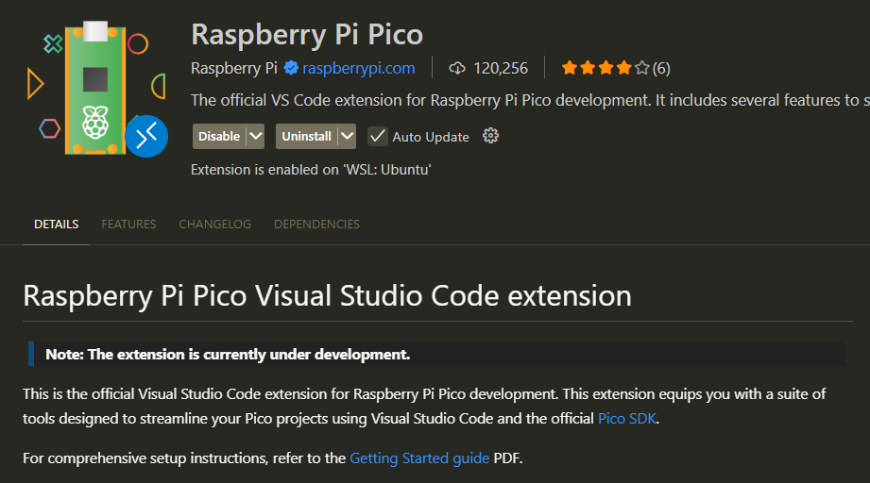This screenshot has height=483, width=870.
Task: Expand the Disable button dropdown arrow
Action: point(255,136)
